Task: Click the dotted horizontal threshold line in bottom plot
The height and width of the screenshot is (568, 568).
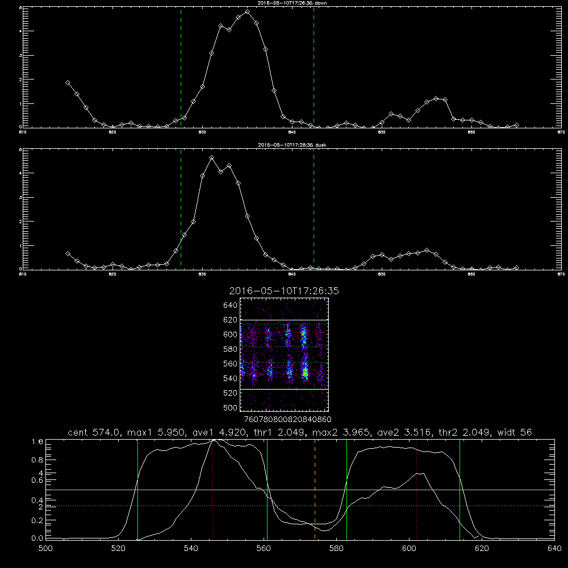Action: pyautogui.click(x=300, y=506)
